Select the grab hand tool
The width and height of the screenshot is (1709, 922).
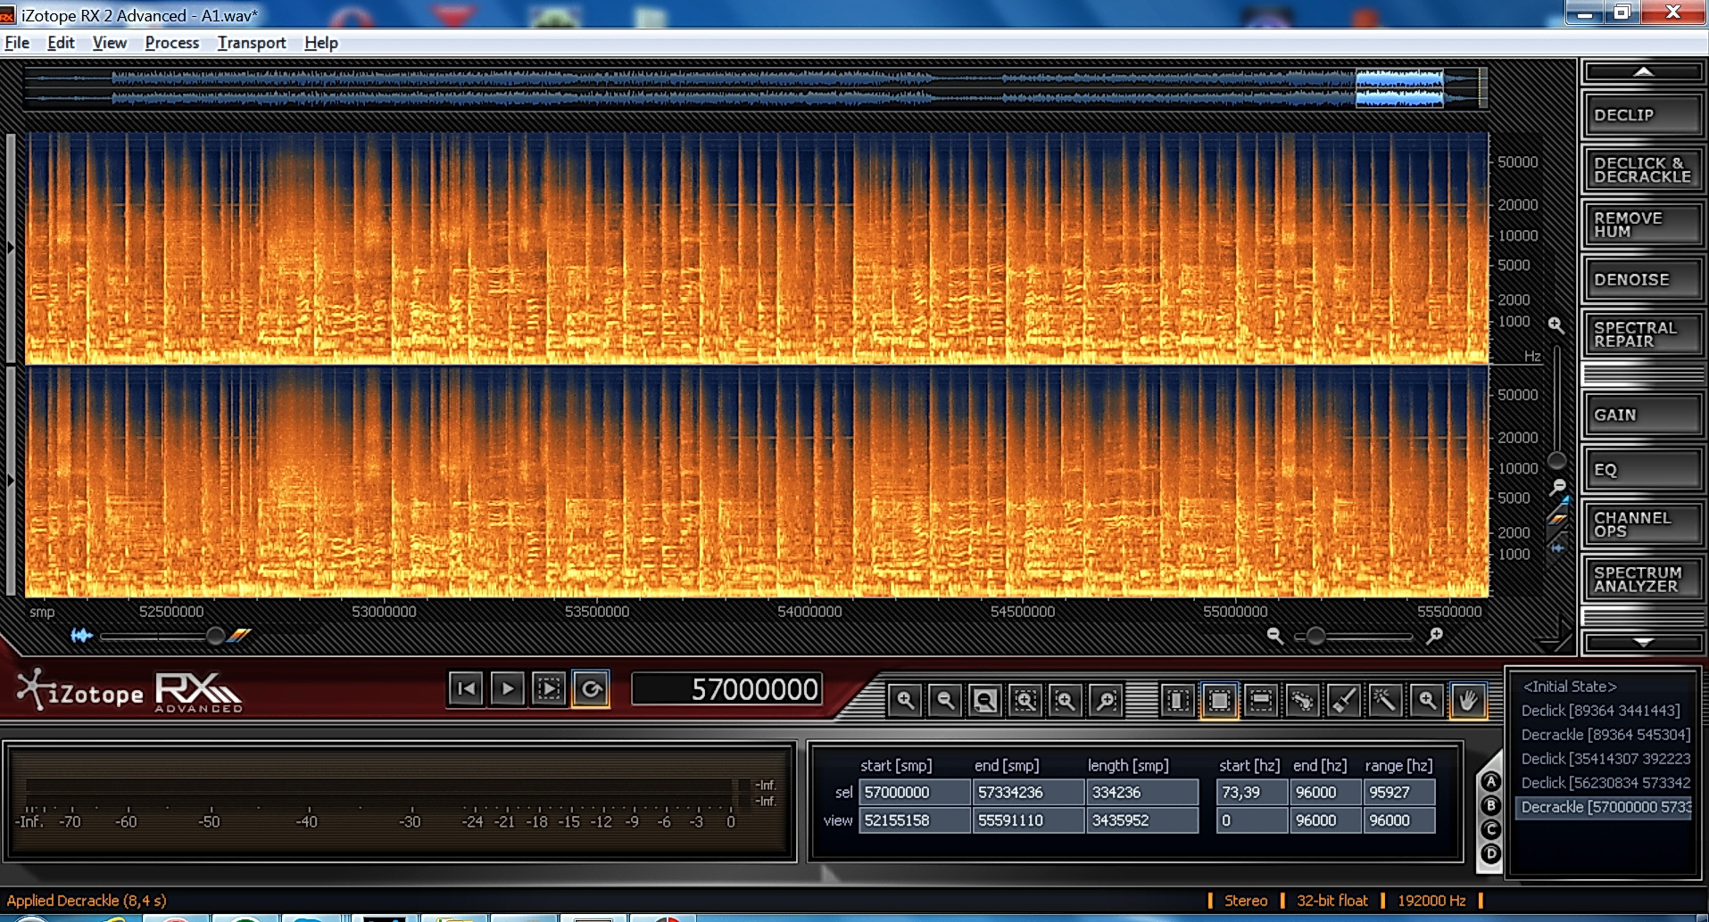point(1468,702)
